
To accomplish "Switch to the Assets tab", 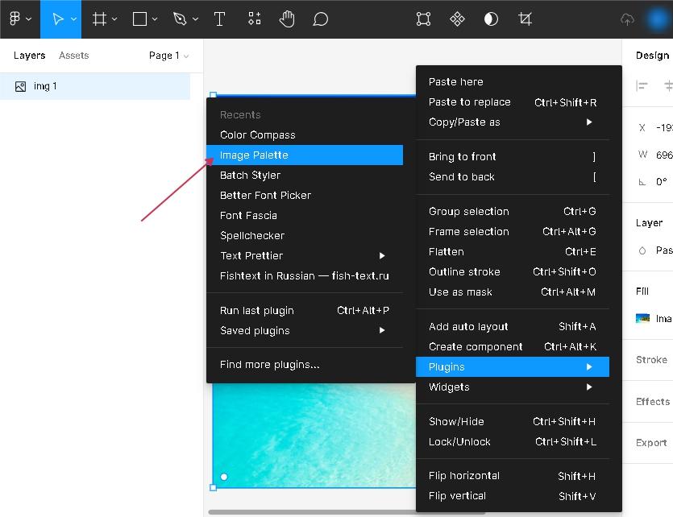I will [74, 56].
